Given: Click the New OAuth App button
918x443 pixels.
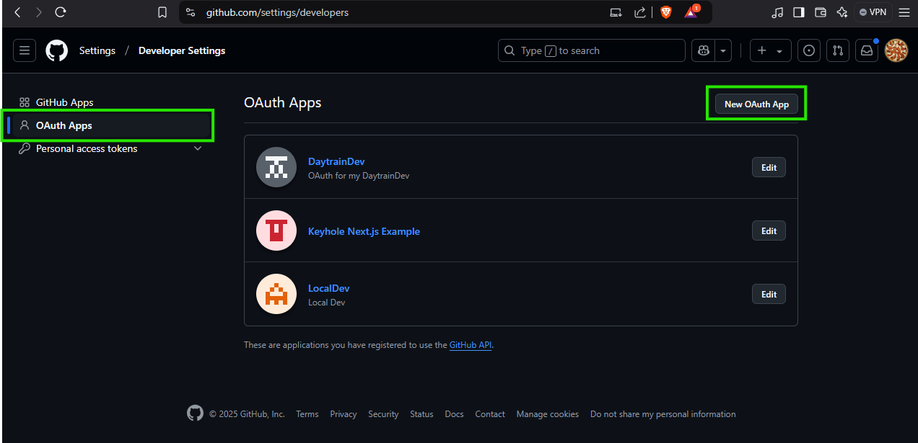Looking at the screenshot, I should tap(756, 104).
